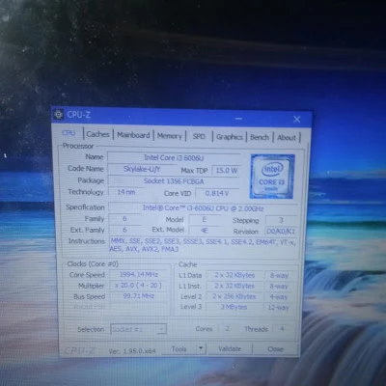Select the Memory tab

170,136
